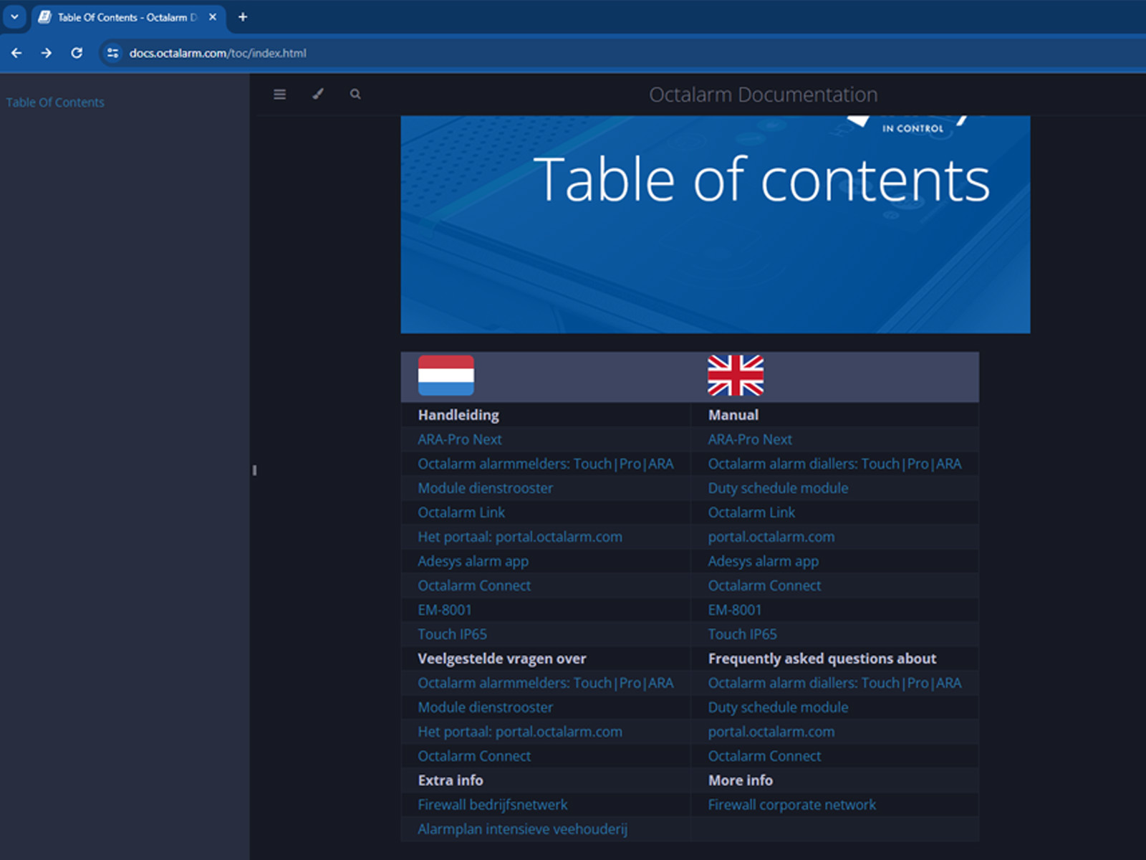Click the browser back arrow
Image resolution: width=1146 pixels, height=860 pixels.
[x=16, y=53]
